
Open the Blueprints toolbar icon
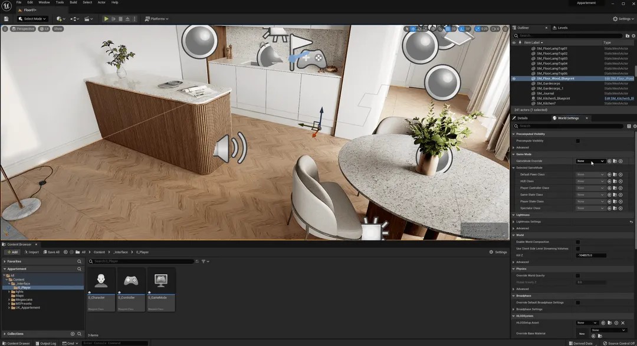click(x=73, y=18)
